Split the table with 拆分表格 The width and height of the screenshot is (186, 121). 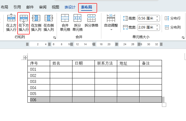coord(91,21)
